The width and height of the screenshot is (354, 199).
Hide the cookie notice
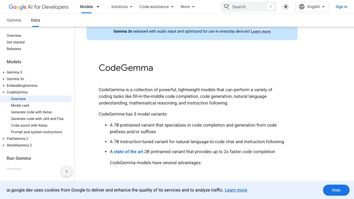[336, 190]
